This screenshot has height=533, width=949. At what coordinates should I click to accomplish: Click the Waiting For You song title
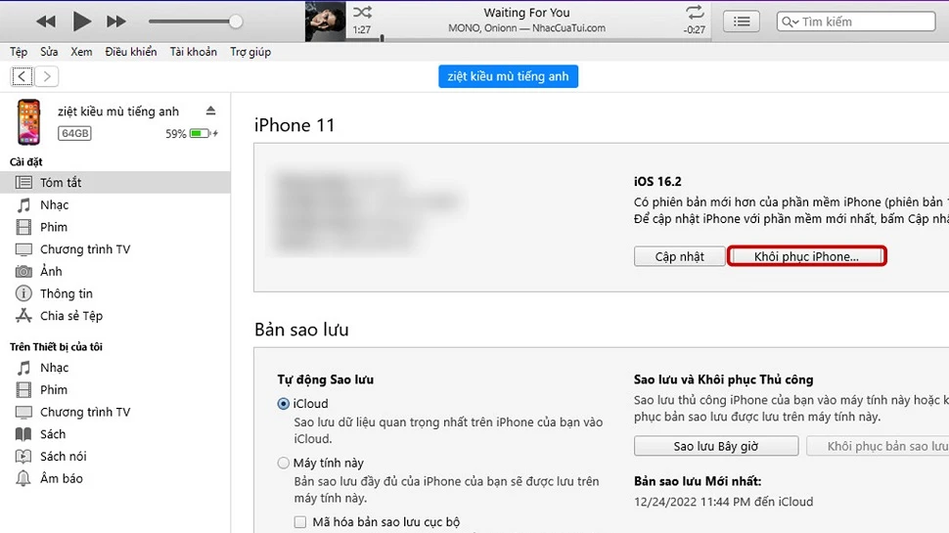526,13
